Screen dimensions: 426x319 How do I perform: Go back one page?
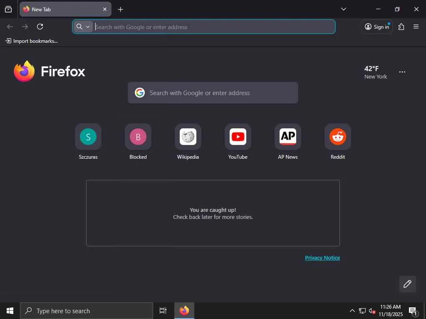(x=10, y=27)
